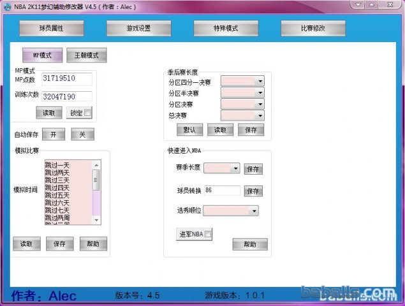Click 帮助 in the 模拟比赛 section
Image resolution: width=405 pixels, height=306 pixels.
pyautogui.click(x=93, y=244)
